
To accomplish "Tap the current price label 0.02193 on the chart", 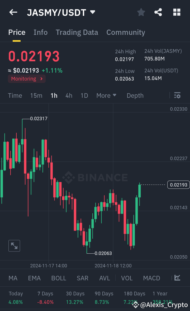I will pos(178,185).
